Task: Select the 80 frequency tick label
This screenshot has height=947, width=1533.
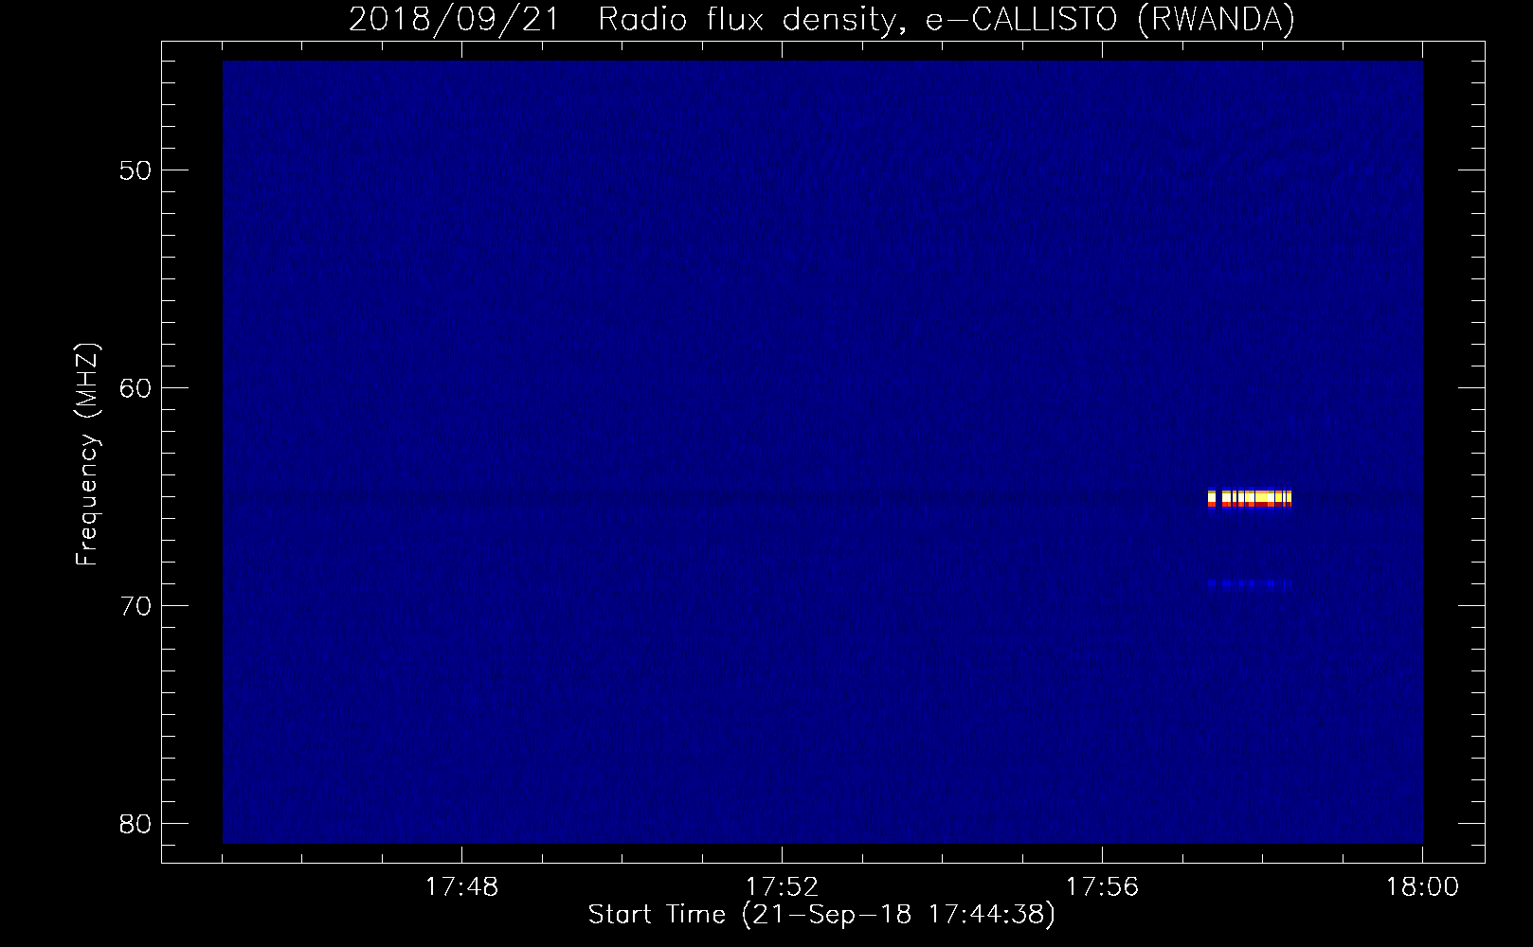Action: click(x=135, y=824)
